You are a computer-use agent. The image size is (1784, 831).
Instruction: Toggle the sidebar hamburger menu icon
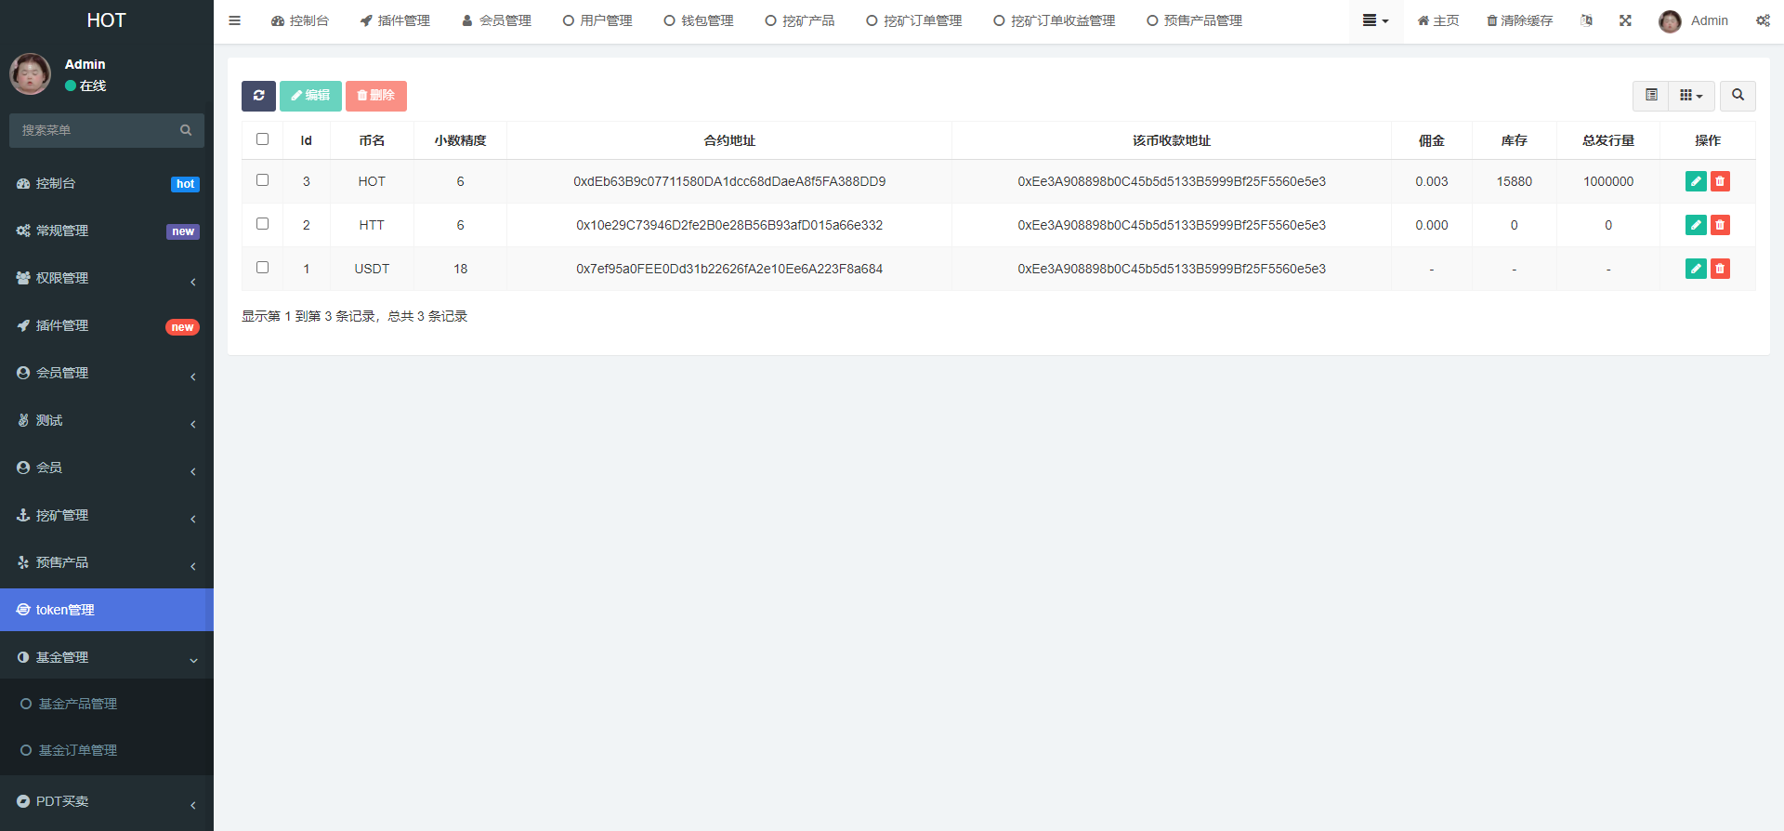[235, 20]
